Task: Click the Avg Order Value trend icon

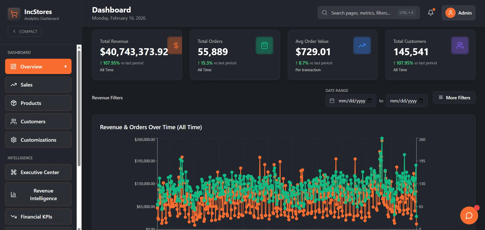Action: coord(362,45)
